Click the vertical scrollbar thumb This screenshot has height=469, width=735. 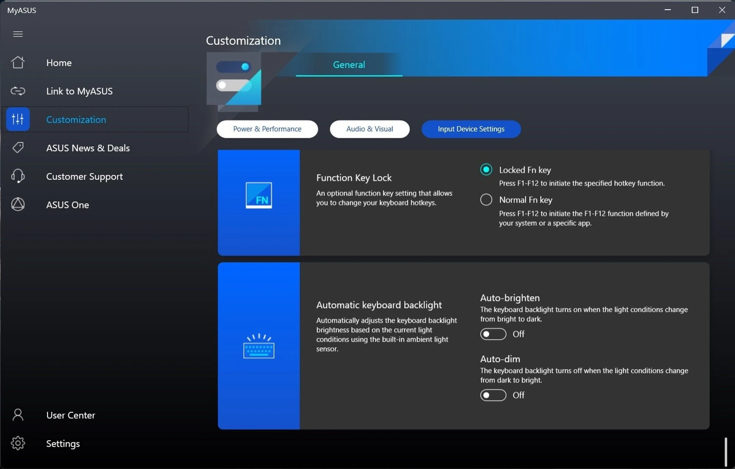[725, 452]
